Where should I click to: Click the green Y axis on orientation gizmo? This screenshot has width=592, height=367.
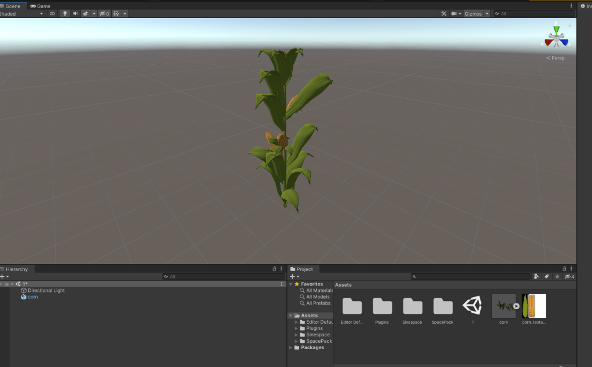click(x=556, y=29)
